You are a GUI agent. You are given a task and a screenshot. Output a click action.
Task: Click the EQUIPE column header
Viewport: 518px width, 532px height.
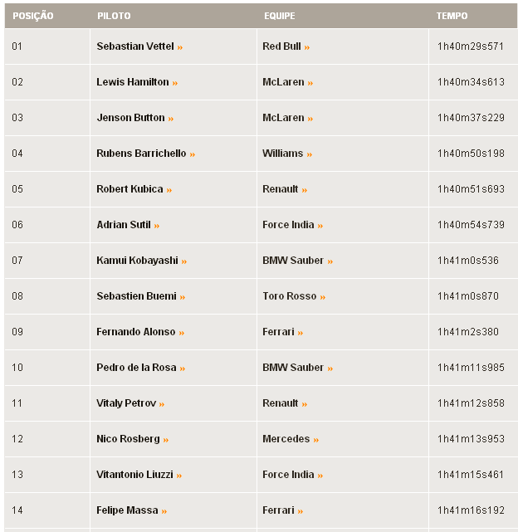point(279,16)
